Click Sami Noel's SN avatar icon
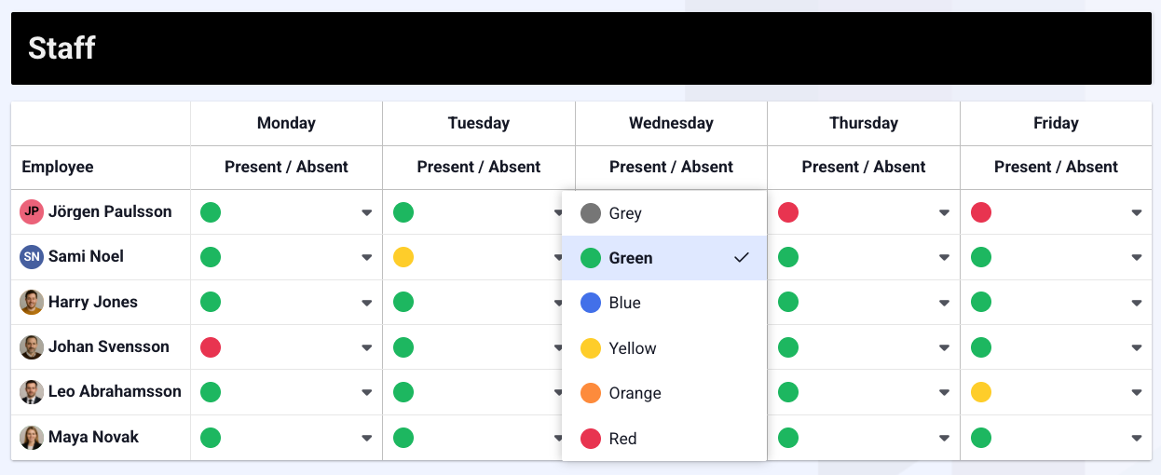 pyautogui.click(x=32, y=257)
